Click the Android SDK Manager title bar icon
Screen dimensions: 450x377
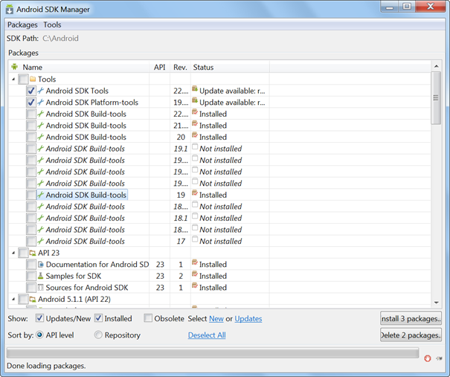(x=10, y=9)
